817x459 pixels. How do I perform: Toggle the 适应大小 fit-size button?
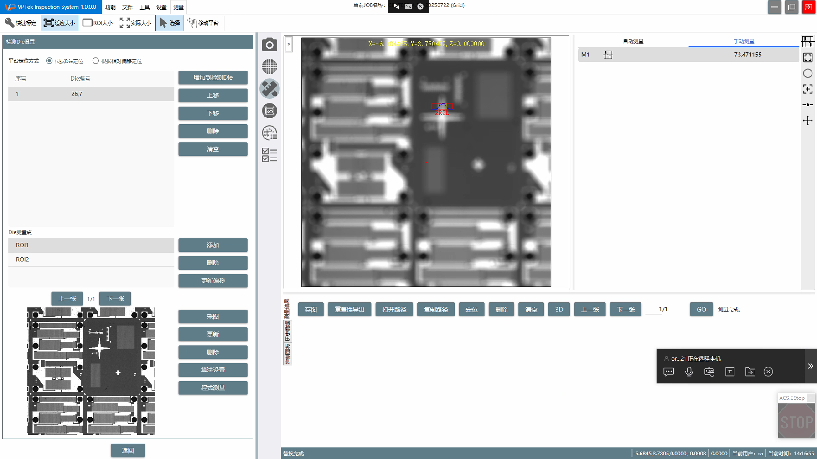60,23
